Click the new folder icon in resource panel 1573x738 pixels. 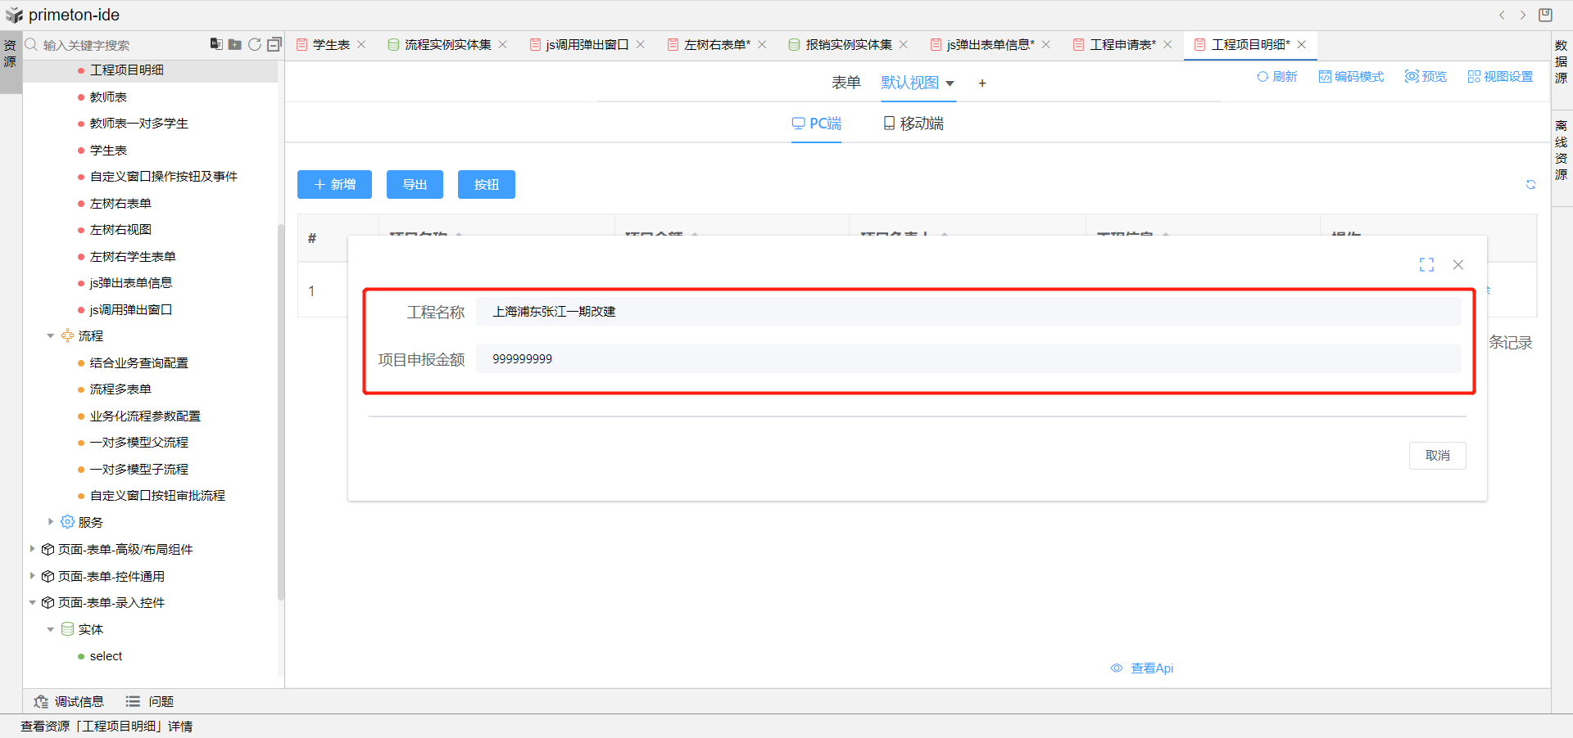[x=234, y=44]
